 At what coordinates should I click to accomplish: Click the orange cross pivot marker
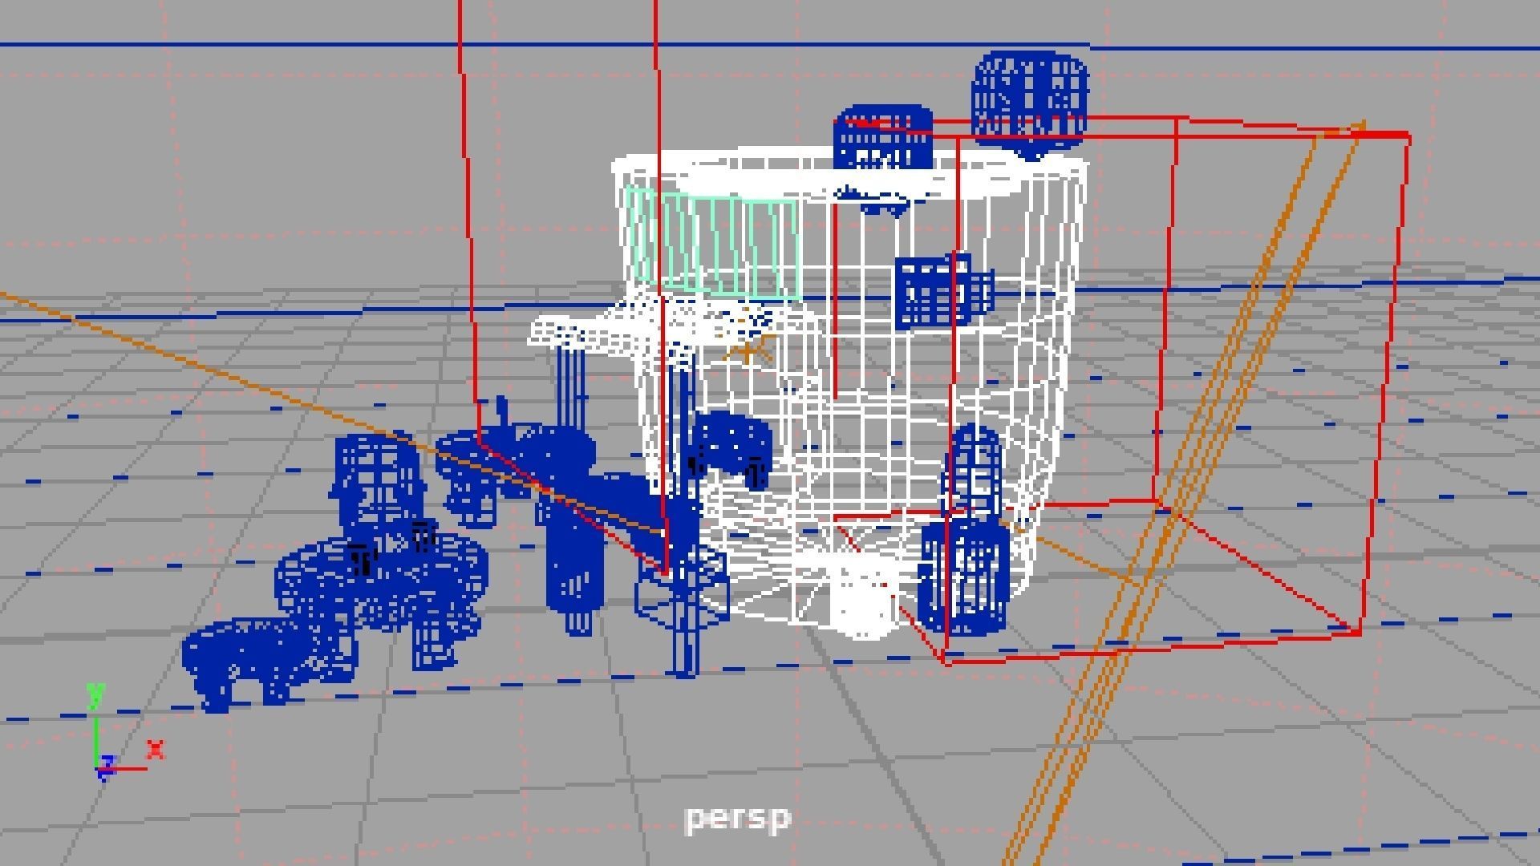pos(749,351)
